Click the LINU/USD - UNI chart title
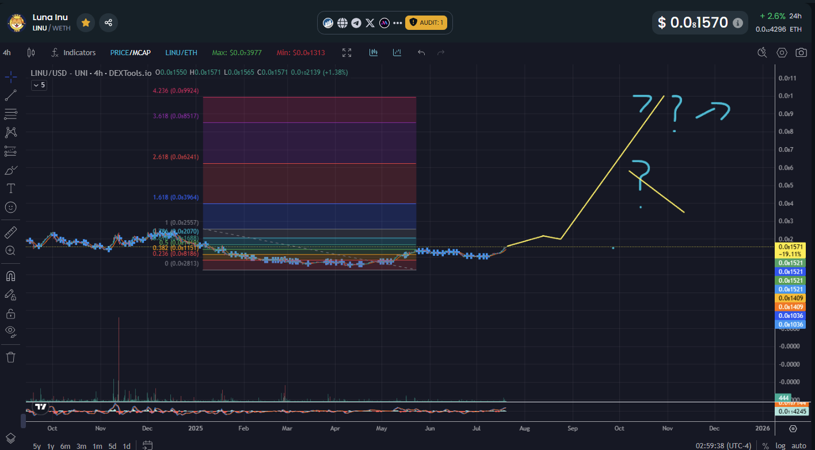 91,73
